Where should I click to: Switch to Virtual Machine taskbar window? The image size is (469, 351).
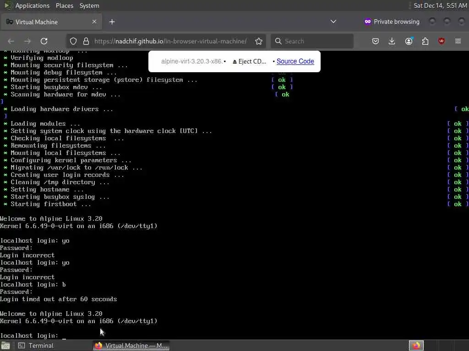[x=131, y=346]
